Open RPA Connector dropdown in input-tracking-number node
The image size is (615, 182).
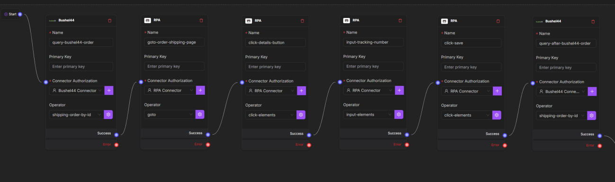tap(369, 90)
